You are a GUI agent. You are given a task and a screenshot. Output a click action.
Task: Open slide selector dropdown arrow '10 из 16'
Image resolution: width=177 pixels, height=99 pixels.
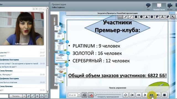click(79, 95)
